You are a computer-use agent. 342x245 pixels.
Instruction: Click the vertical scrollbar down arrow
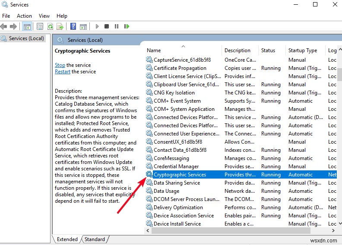340,223
